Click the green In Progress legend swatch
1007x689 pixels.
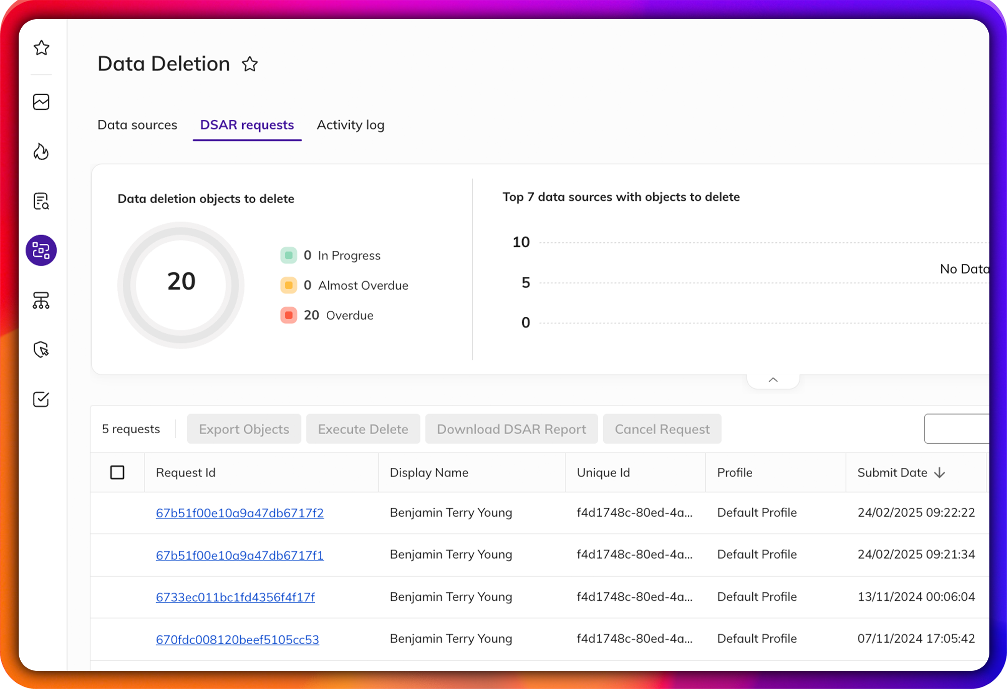point(289,255)
